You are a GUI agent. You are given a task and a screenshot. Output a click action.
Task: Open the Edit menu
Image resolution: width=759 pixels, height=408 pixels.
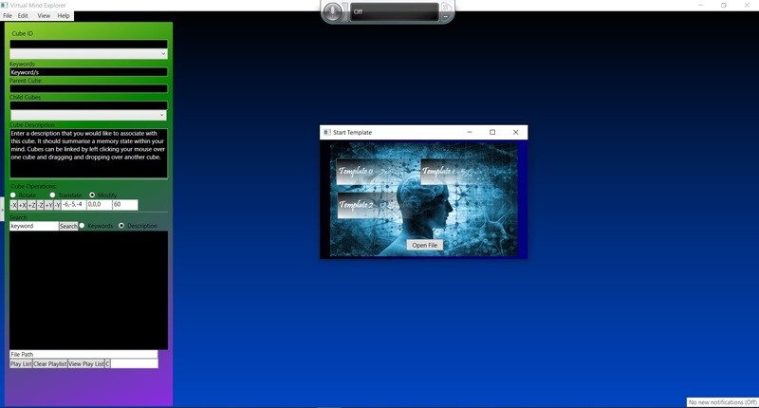[23, 15]
